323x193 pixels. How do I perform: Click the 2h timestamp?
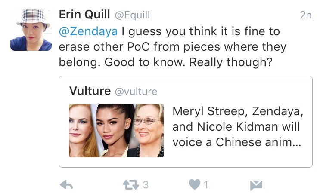coord(305,15)
